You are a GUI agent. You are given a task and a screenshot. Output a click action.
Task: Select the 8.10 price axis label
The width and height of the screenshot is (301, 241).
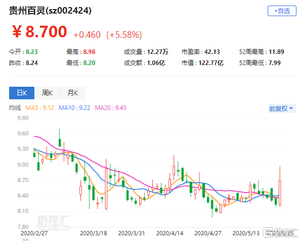[x=23, y=211]
